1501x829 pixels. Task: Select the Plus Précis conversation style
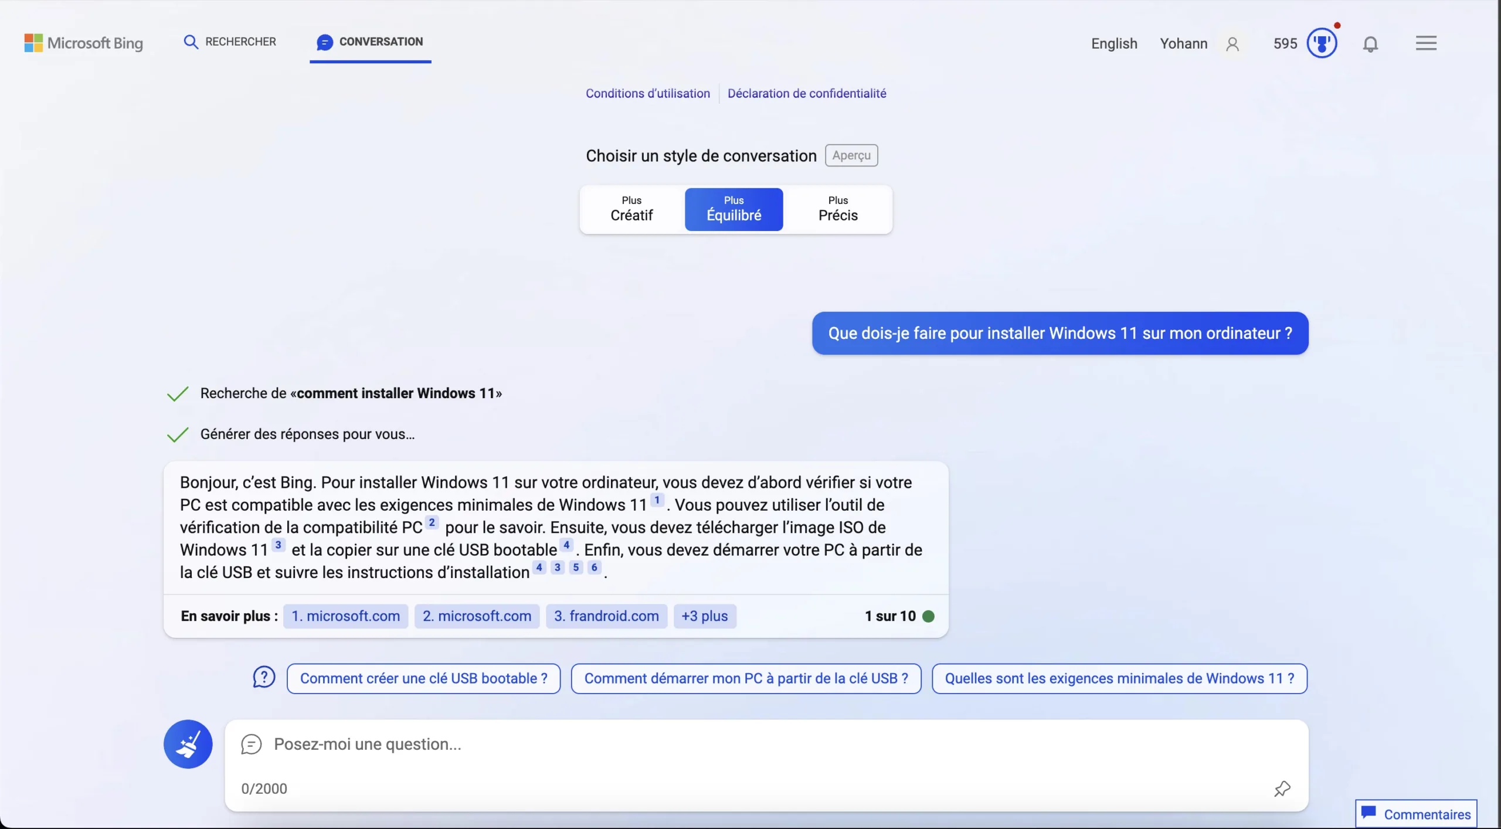pyautogui.click(x=838, y=209)
